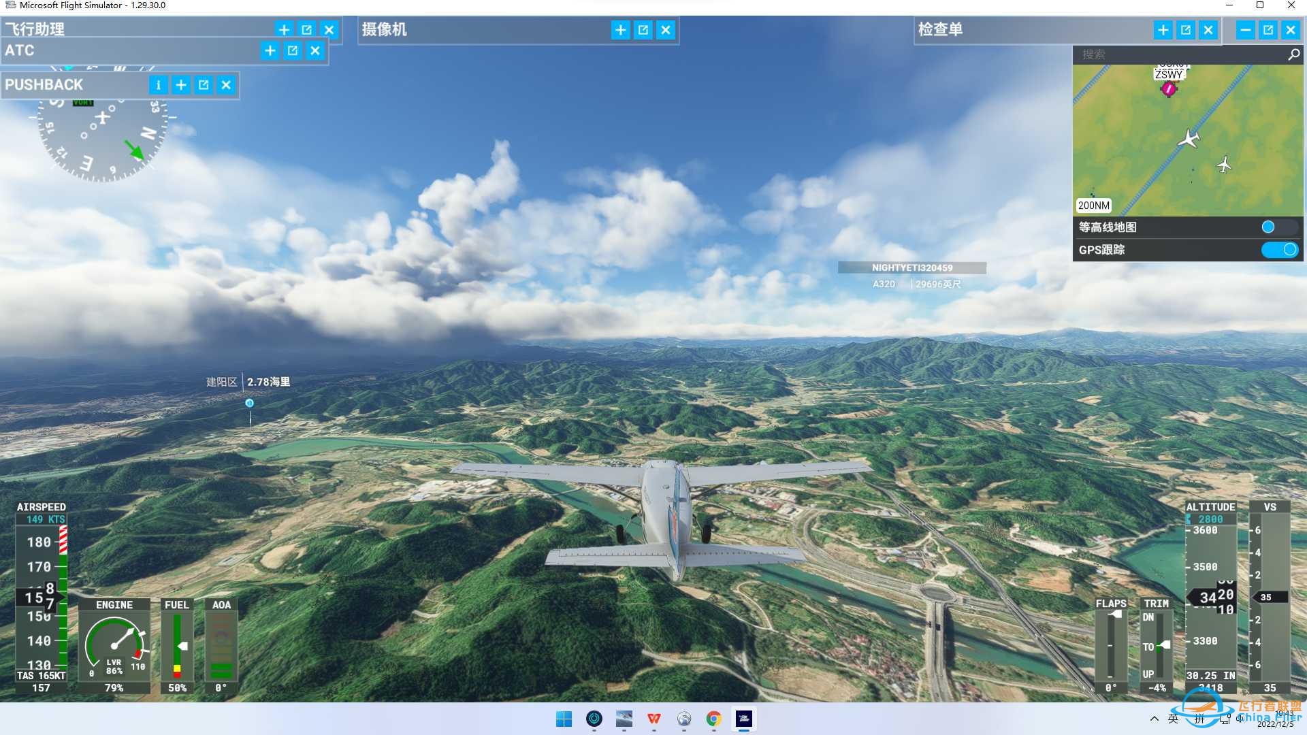Expand the 飞行助理 panel with its plus icon

point(285,30)
